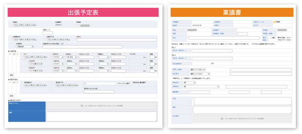Focus 社員番号（店舗）input field in 稟議書
This screenshot has width=302, height=134.
point(243,34)
